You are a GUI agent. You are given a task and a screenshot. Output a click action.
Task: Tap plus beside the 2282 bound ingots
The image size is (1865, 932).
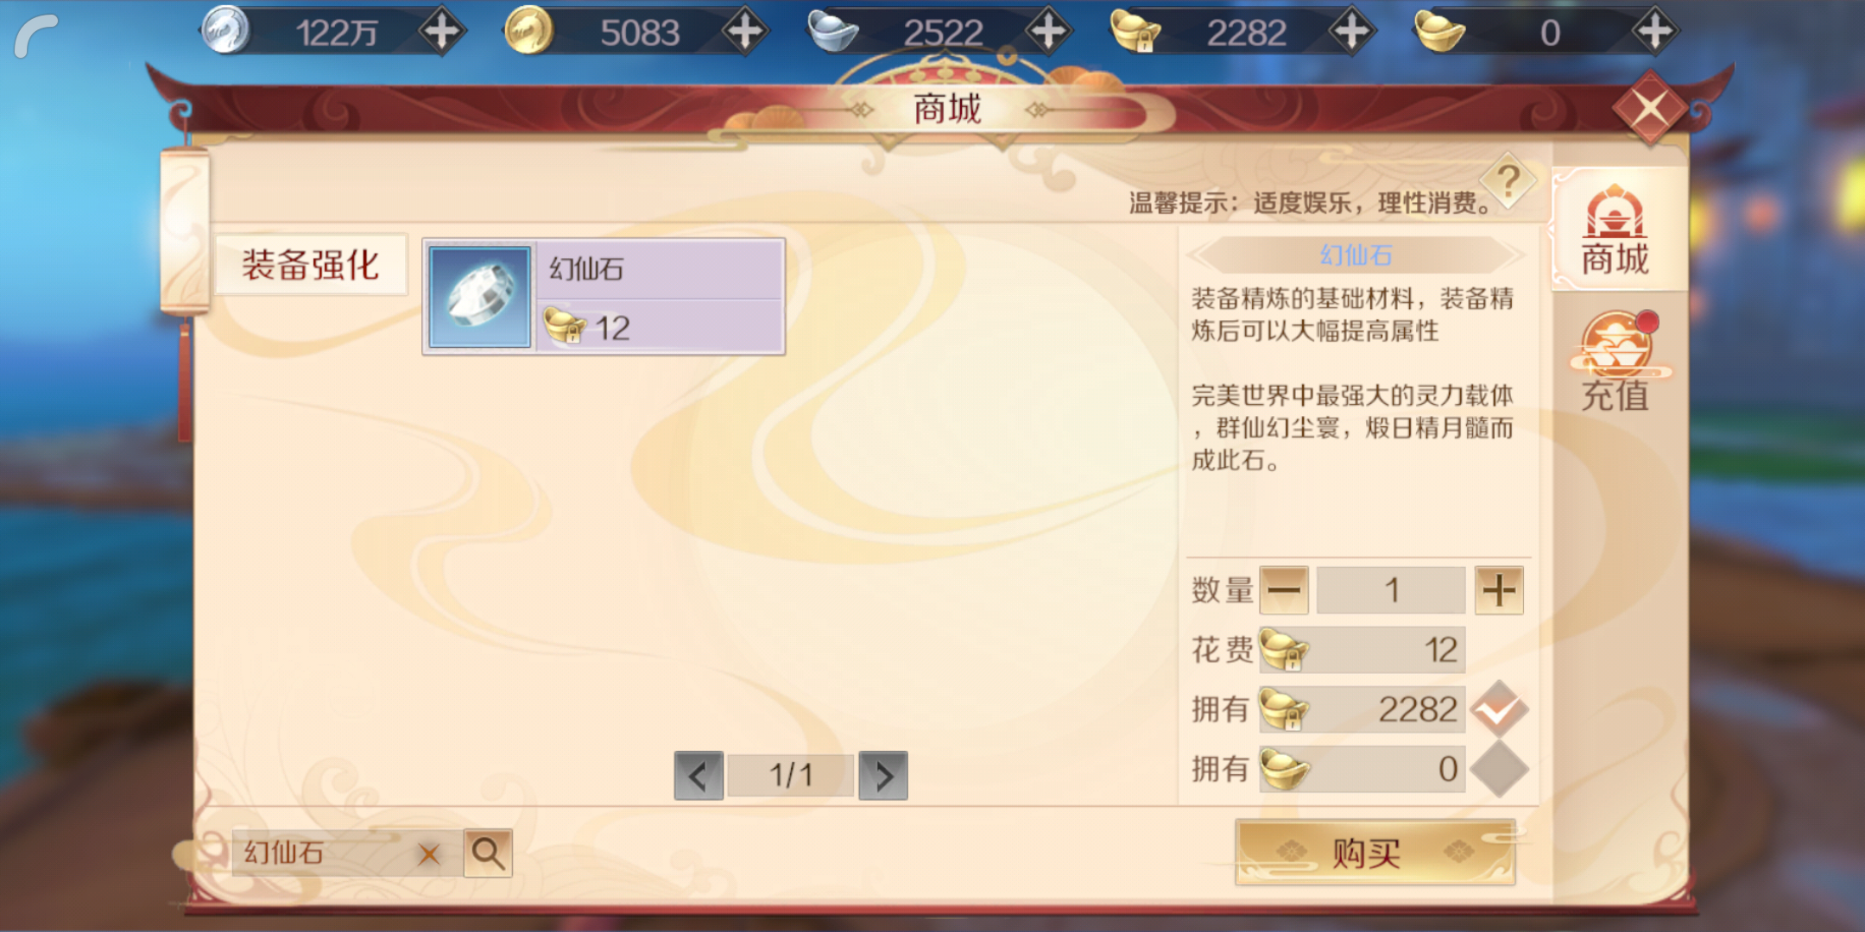(x=1351, y=32)
